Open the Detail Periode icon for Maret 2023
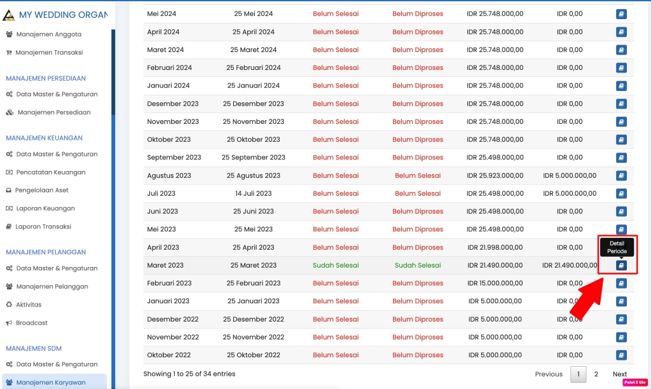651x389 pixels. [621, 265]
